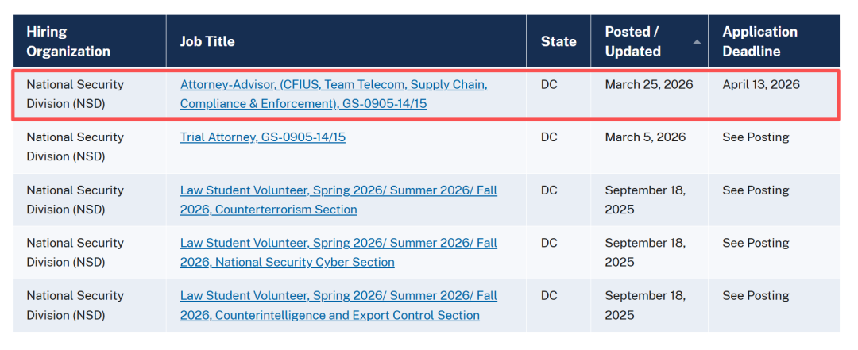Click the Job Title column header

coord(207,41)
